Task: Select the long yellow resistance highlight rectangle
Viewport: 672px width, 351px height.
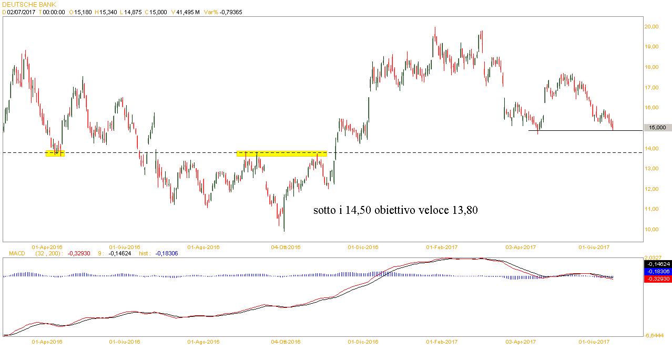Action: coord(282,154)
